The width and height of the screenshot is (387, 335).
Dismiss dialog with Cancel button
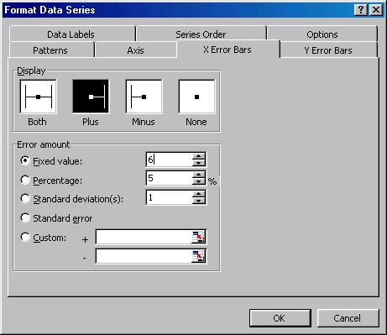click(x=348, y=318)
